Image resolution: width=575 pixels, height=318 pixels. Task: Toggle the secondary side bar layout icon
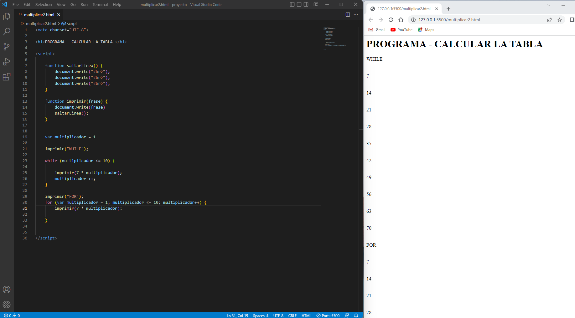coord(306,4)
